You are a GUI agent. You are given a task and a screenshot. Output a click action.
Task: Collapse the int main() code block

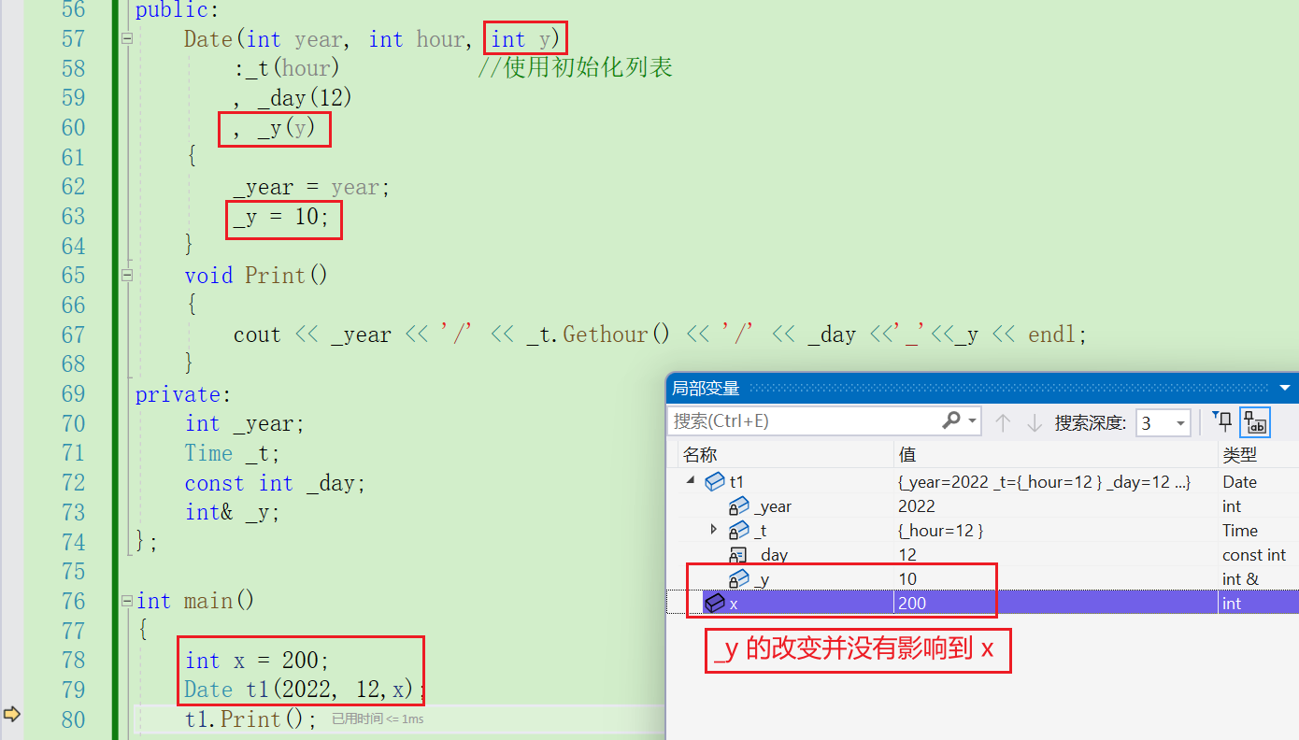(126, 601)
